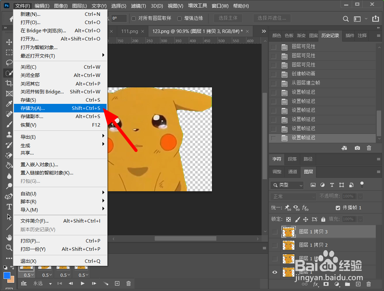Select the Path Selection tool
Image resolution: width=384 pixels, height=291 pixels.
(x=9, y=217)
